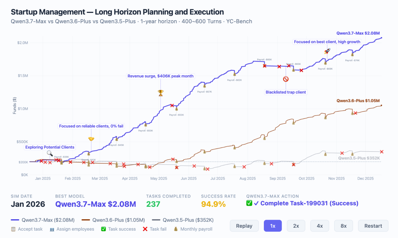Click the Restart button
Screen dimensions: 398x238
(373, 226)
